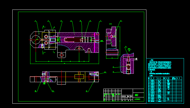Click the upper pivot pin circle in yellow frame
The height and width of the screenshot is (108, 190).
[x=46, y=36]
